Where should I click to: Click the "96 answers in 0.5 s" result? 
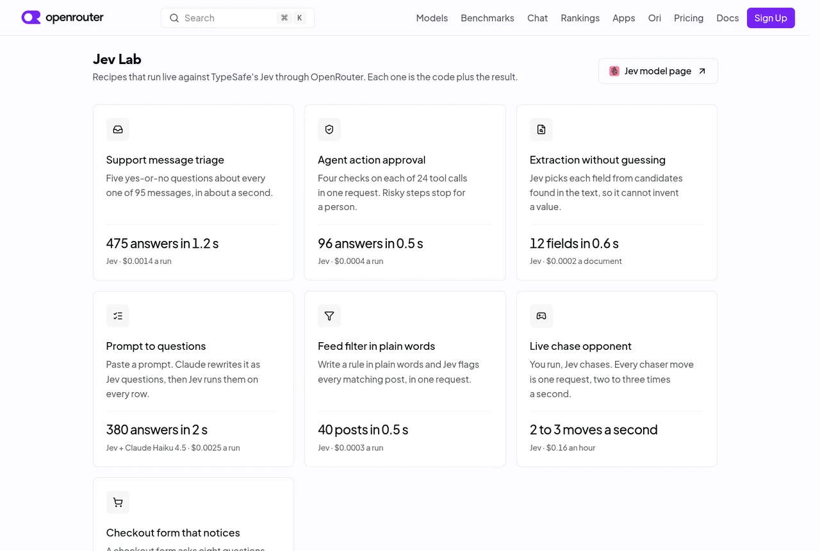click(370, 243)
